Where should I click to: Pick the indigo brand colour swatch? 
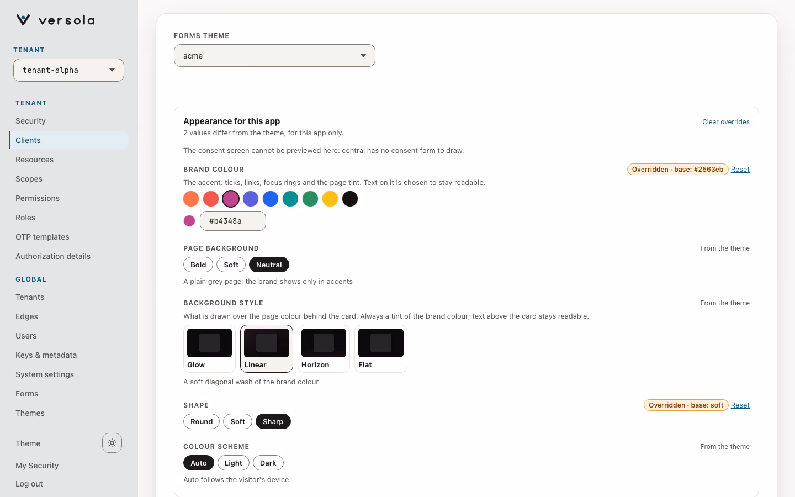point(251,199)
